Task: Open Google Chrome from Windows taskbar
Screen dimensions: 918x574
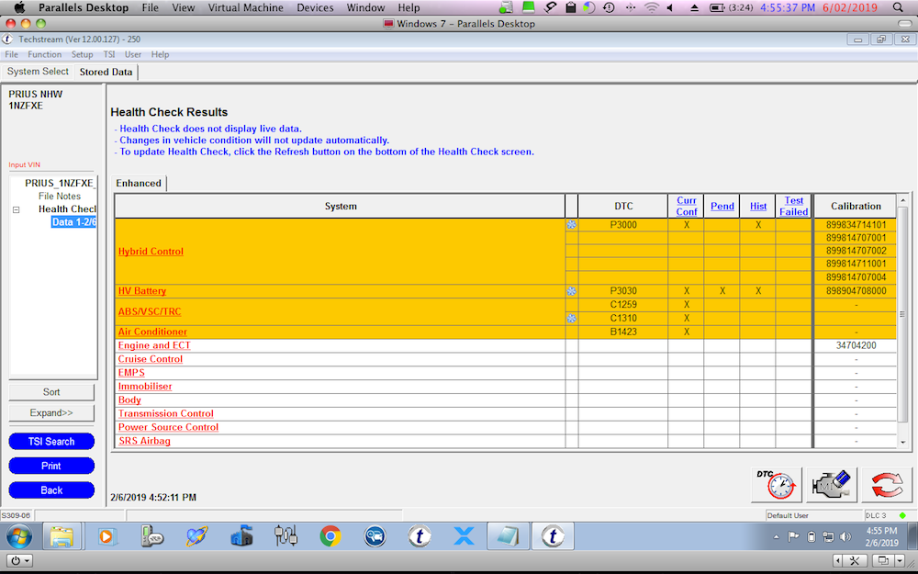Action: [330, 536]
